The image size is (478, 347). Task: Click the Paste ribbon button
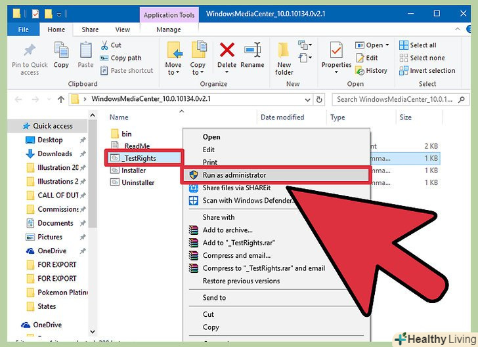pos(85,55)
